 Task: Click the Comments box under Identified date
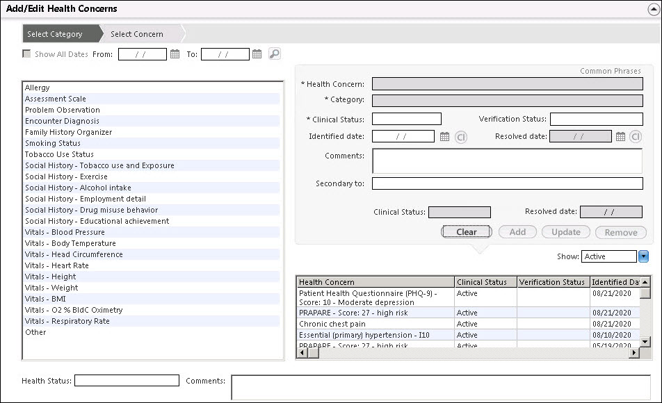507,161
